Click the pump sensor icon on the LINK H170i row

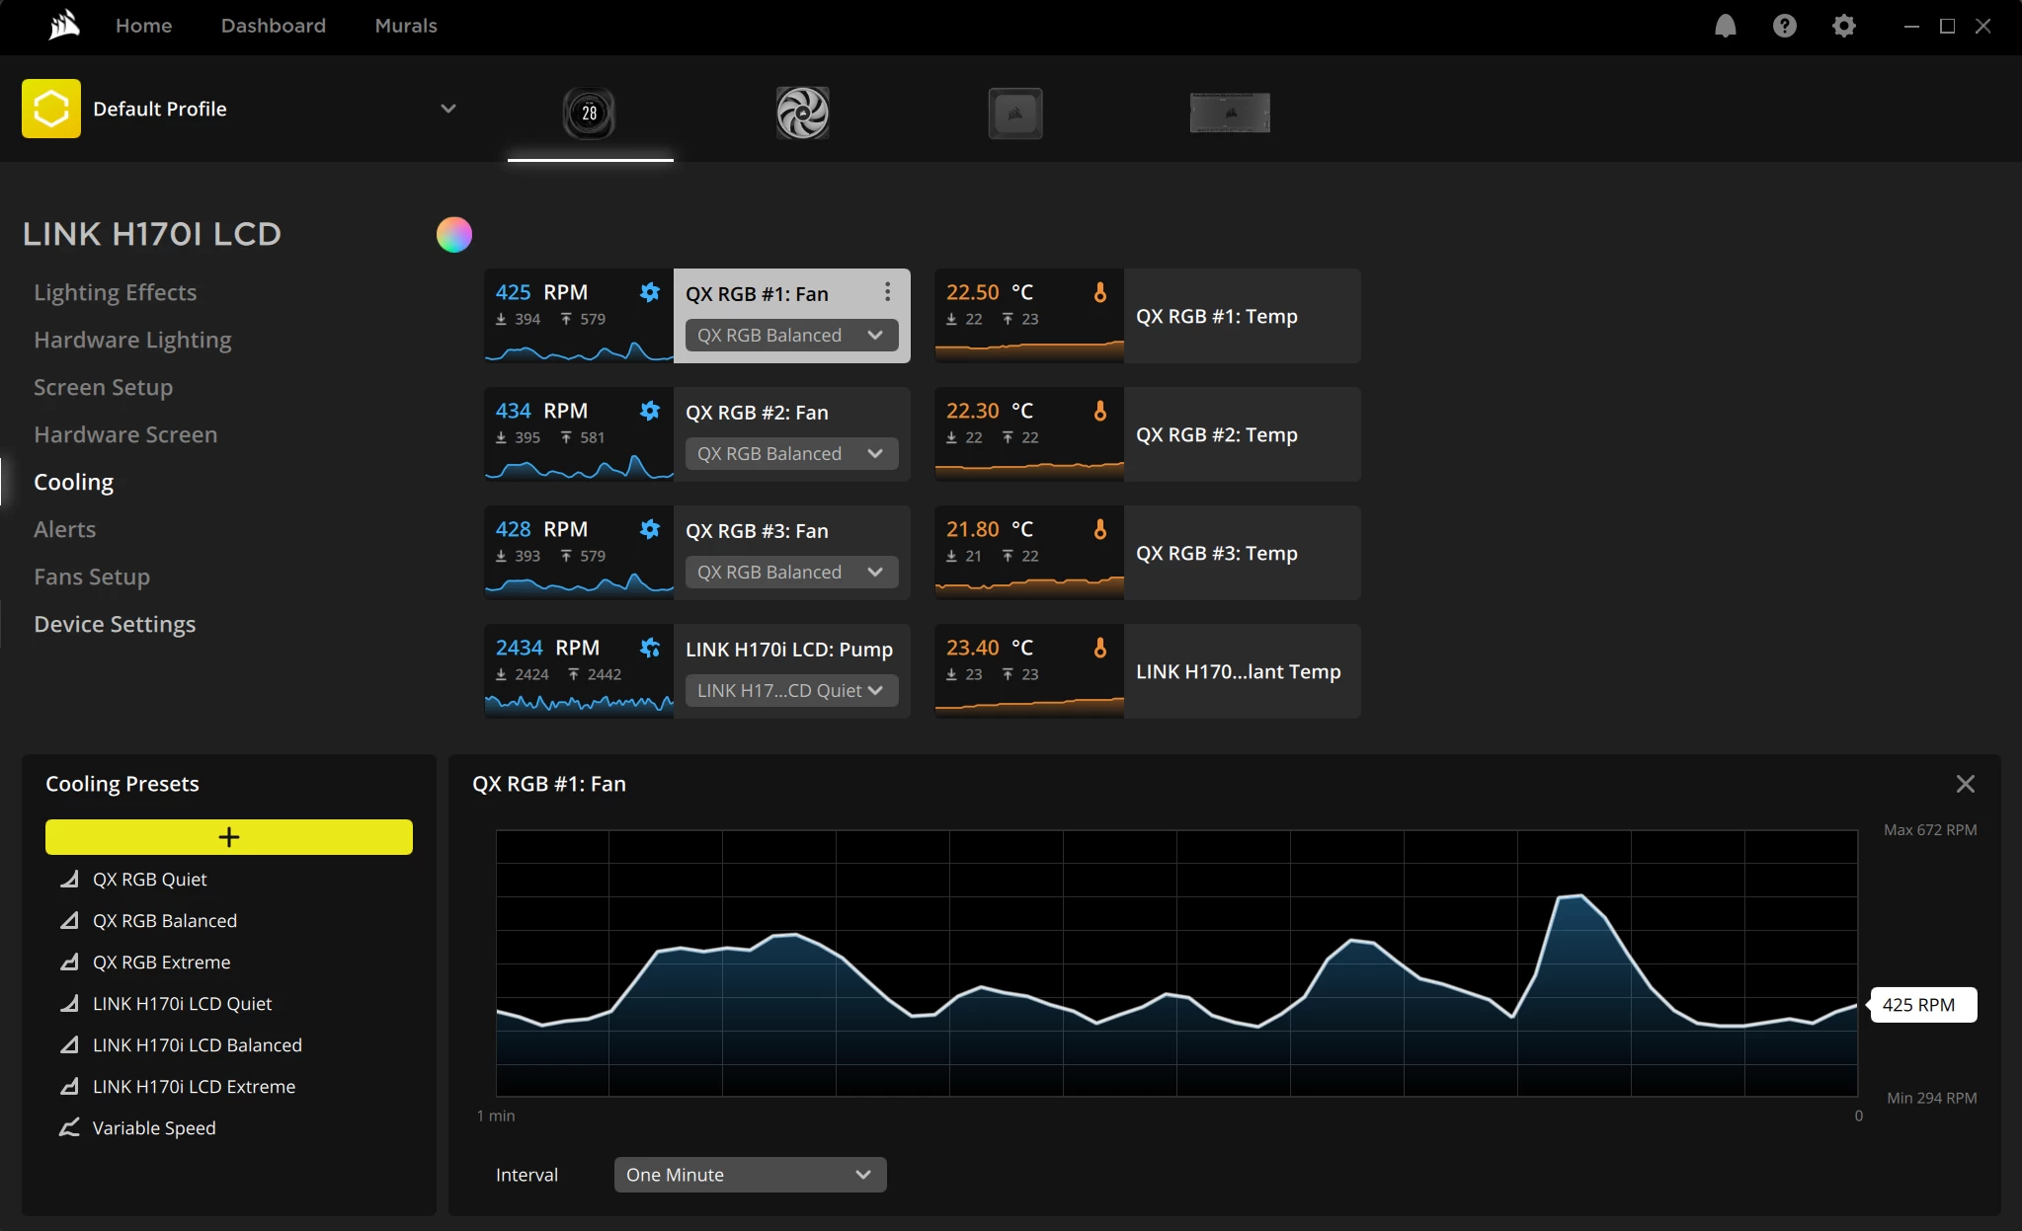point(649,648)
